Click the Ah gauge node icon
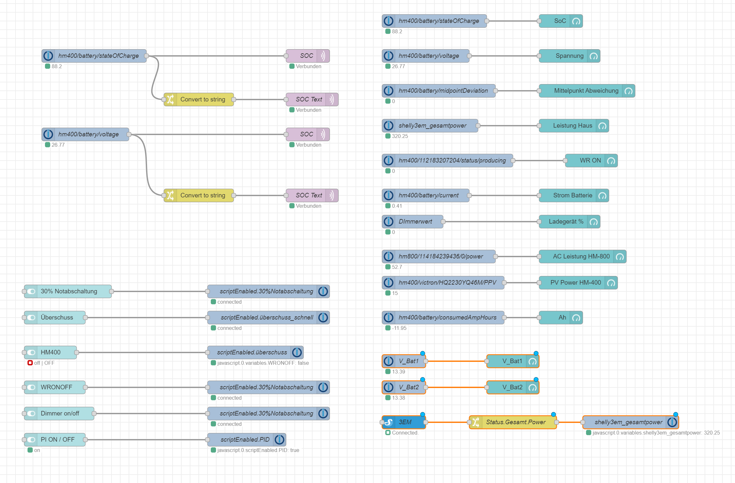The image size is (735, 483). (576, 318)
